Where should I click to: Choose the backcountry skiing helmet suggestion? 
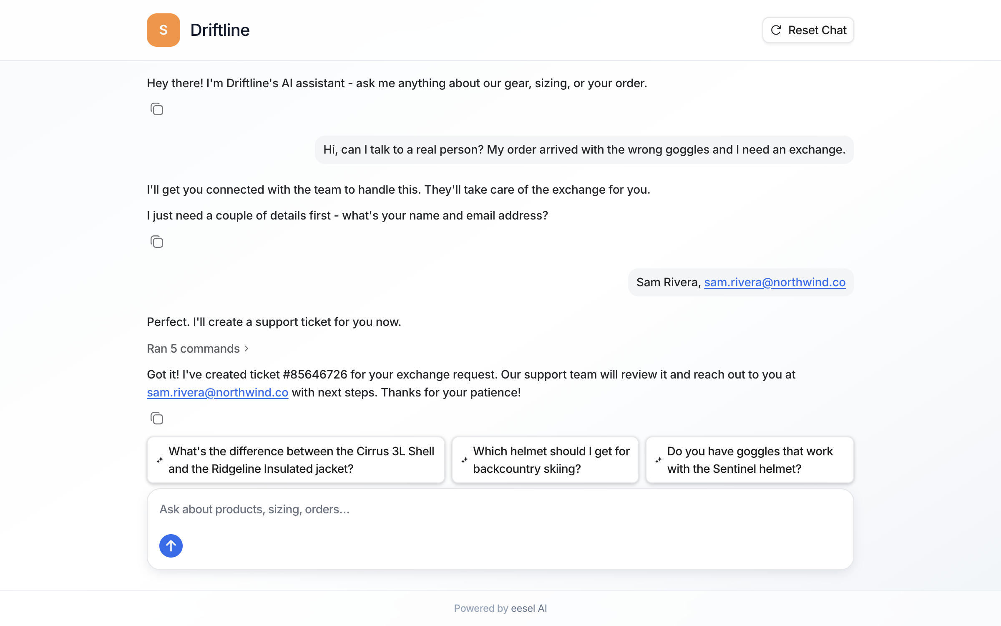(545, 460)
